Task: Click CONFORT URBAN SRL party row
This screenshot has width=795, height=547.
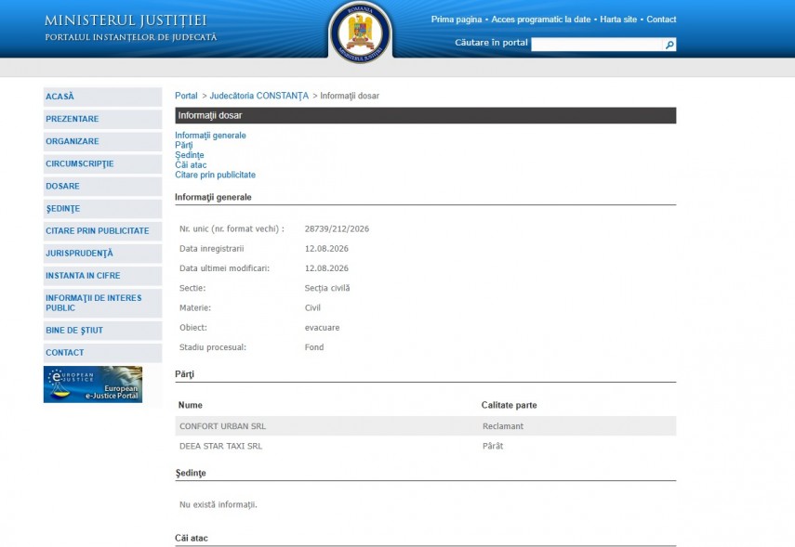Action: tap(425, 426)
